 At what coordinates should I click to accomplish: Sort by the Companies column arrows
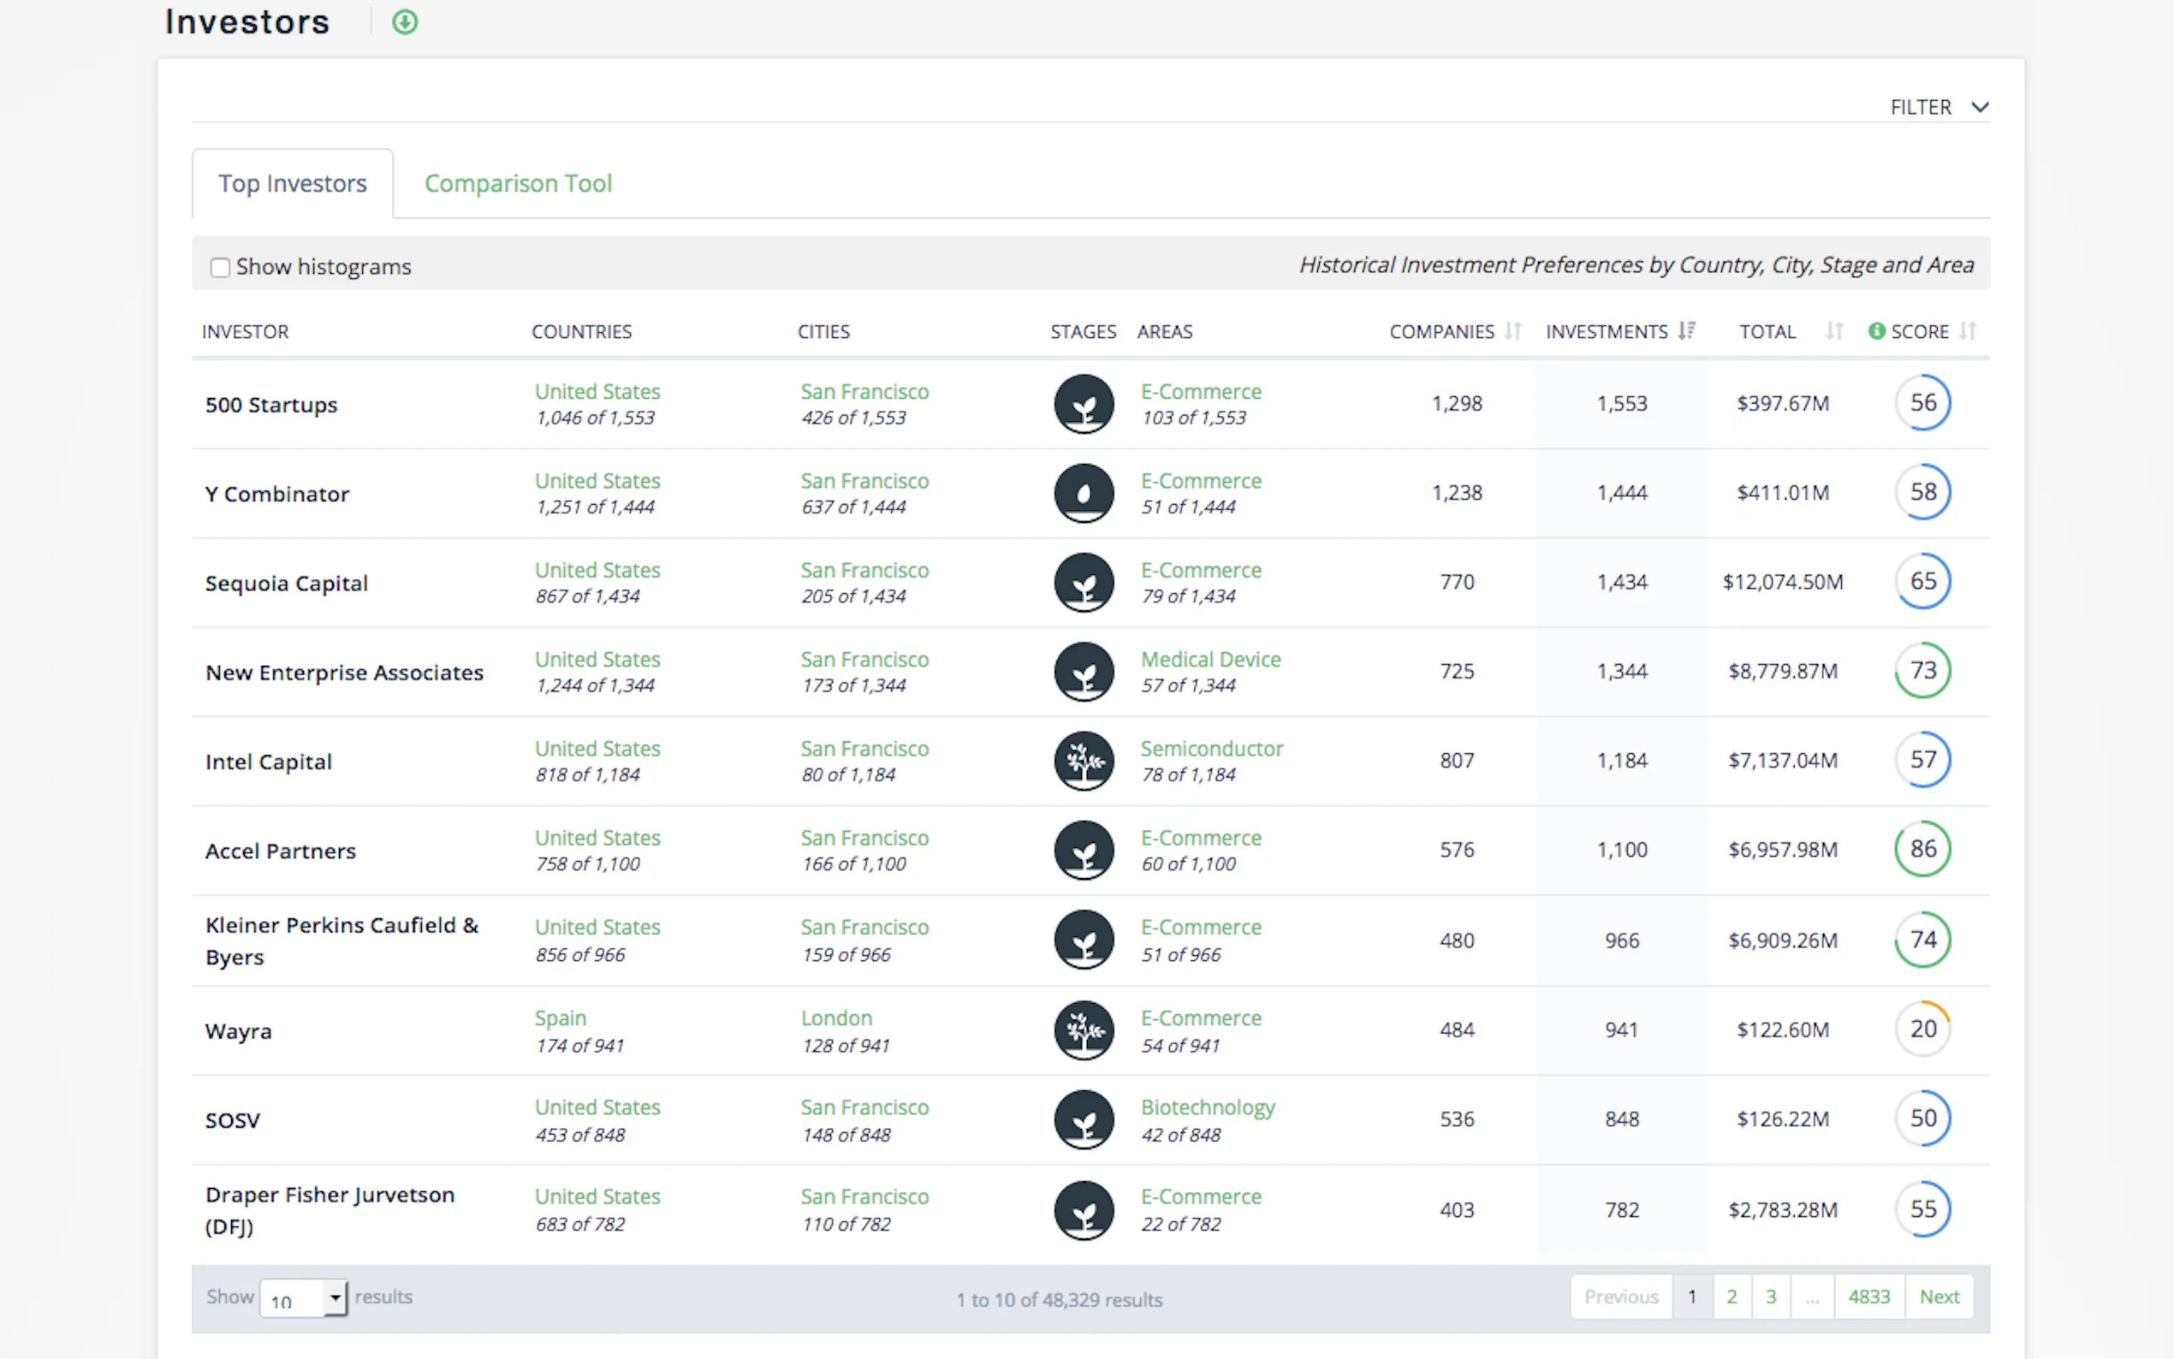(1513, 330)
